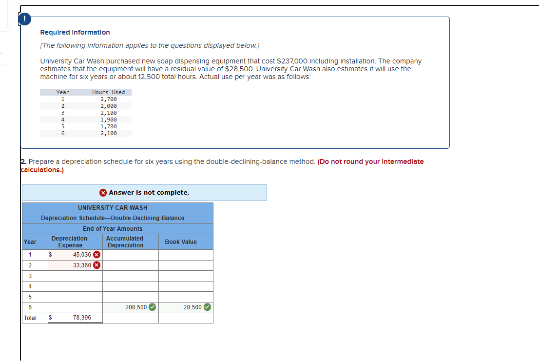The height and width of the screenshot is (362, 539).
Task: Click green check beside 28,500
Action: coord(207,307)
